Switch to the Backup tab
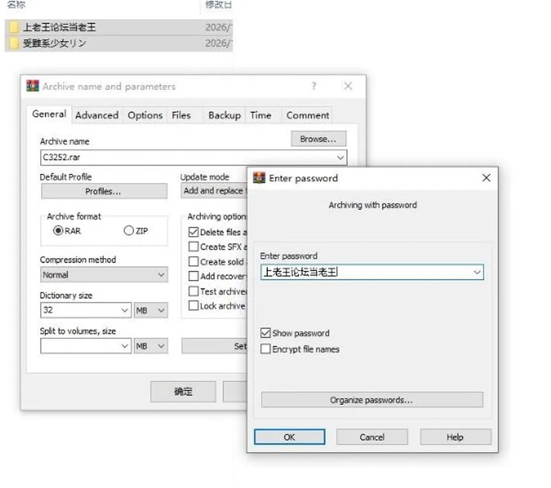The height and width of the screenshot is (488, 551). click(x=224, y=115)
